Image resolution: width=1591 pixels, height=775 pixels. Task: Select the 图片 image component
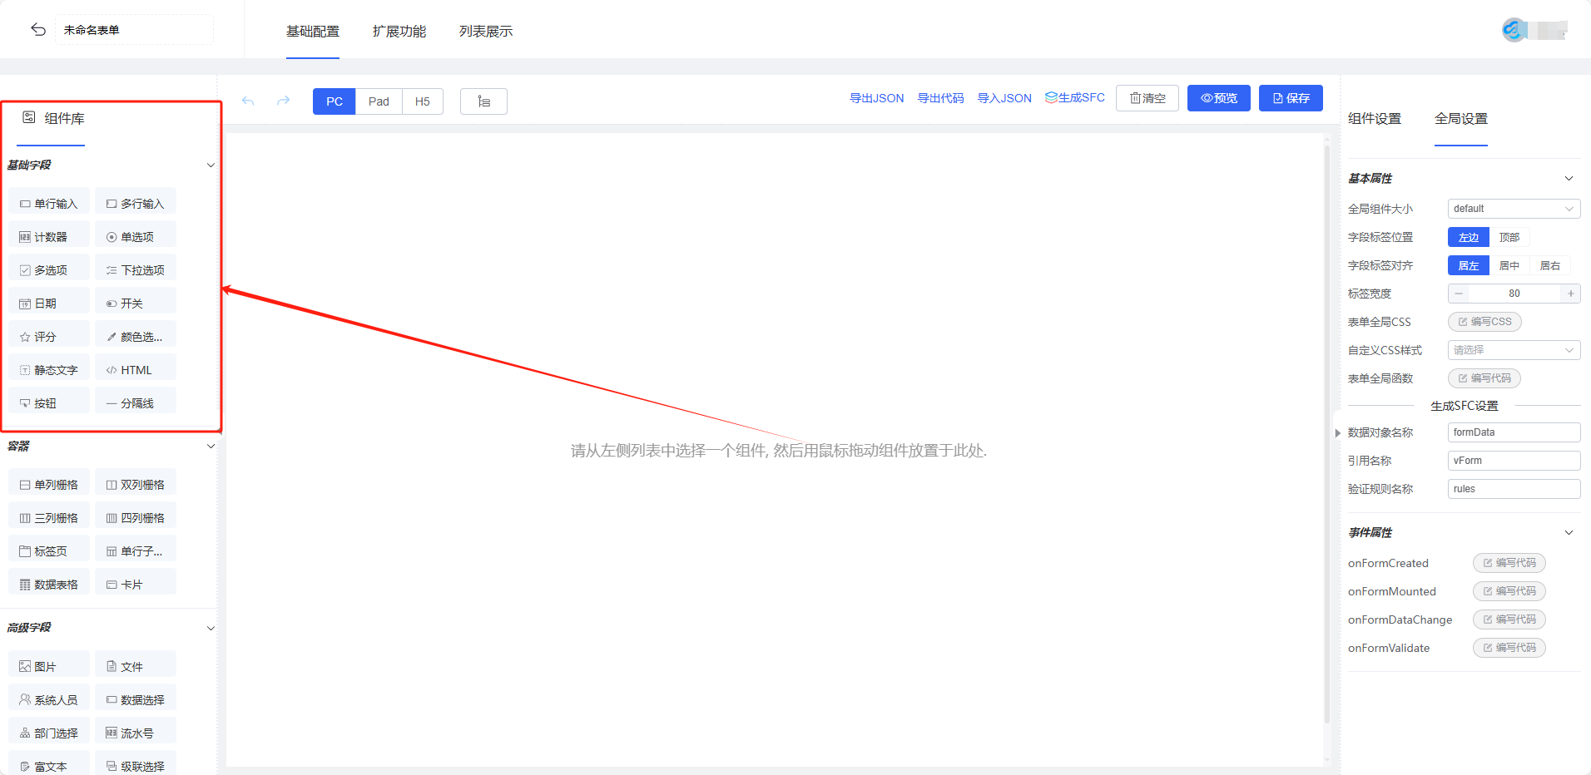(49, 667)
